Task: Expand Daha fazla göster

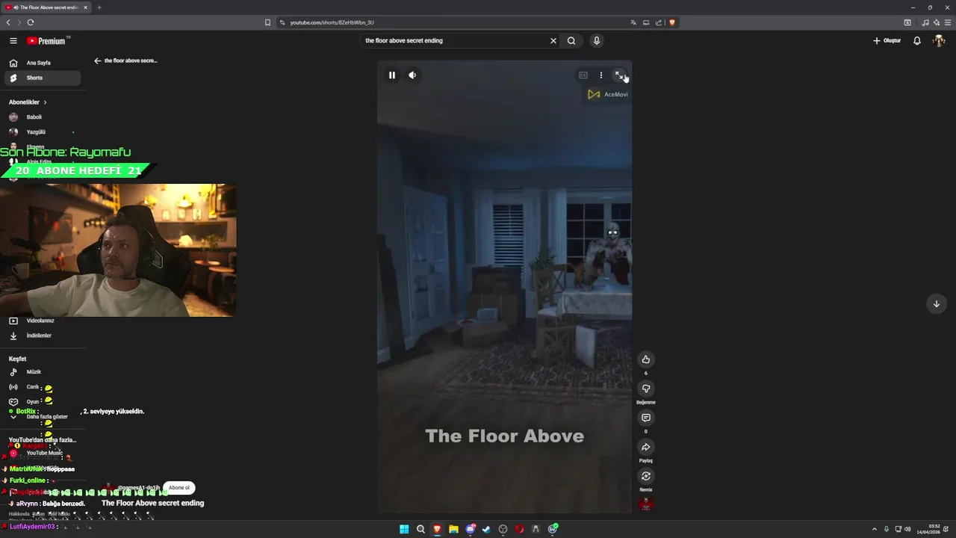Action: (43, 417)
